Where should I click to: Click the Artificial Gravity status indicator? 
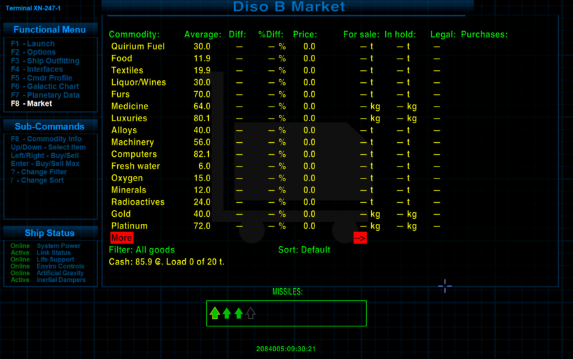[45, 274]
